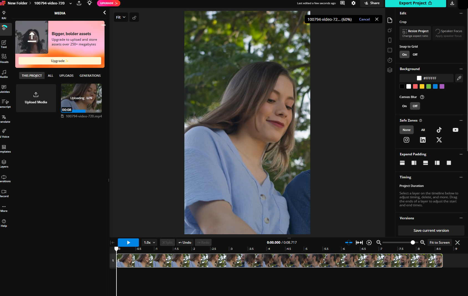468x296 pixels.
Task: Open project settings gear icon
Action: pos(353,3)
